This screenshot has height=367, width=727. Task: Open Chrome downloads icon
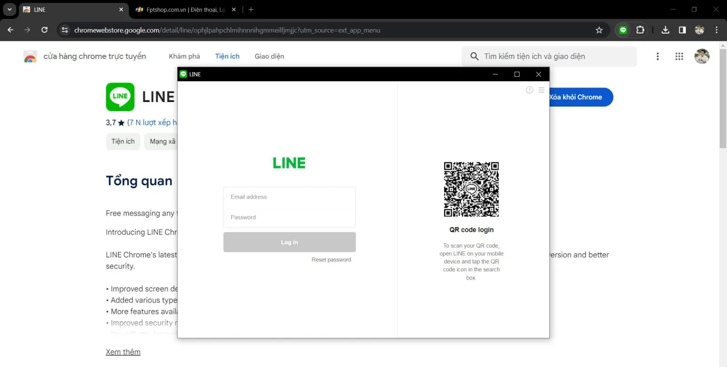(665, 30)
